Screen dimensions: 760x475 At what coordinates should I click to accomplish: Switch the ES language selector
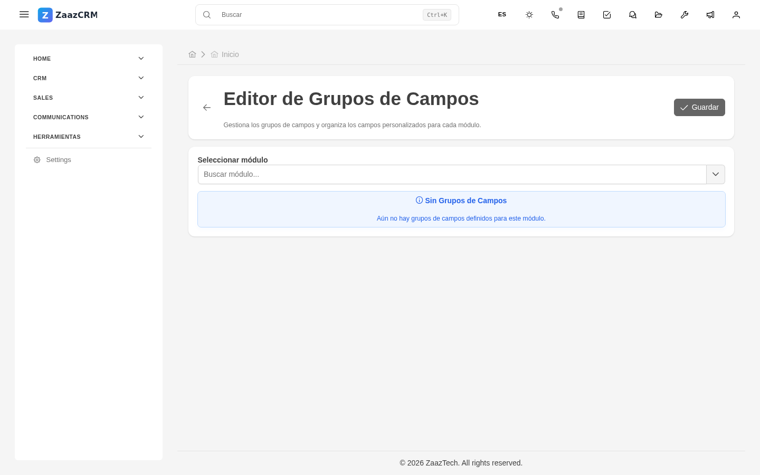502,15
